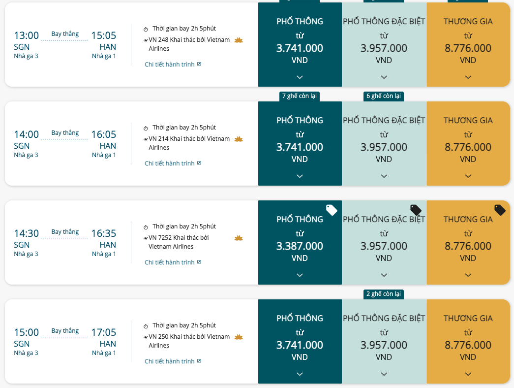514x388 pixels.
Task: Expand the Phổ Thông fare for the 13:00 flight
Action: 300,77
